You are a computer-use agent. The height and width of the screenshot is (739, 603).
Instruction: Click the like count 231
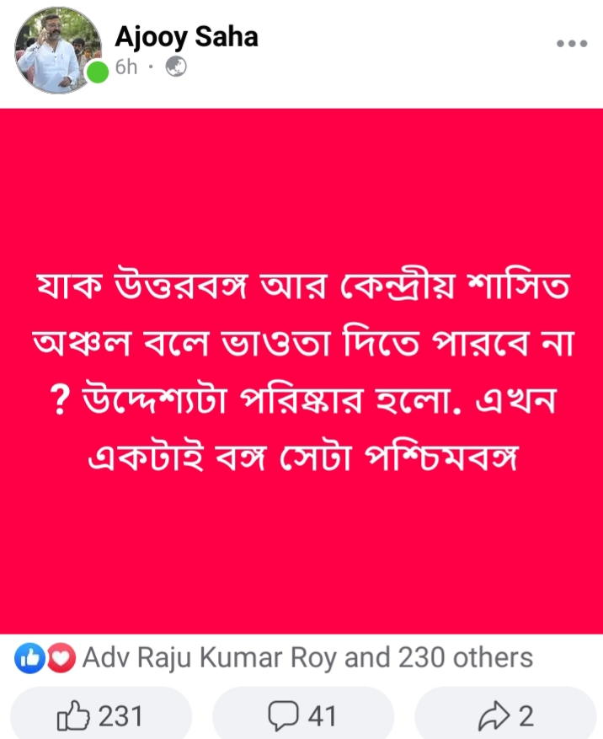click(x=120, y=716)
